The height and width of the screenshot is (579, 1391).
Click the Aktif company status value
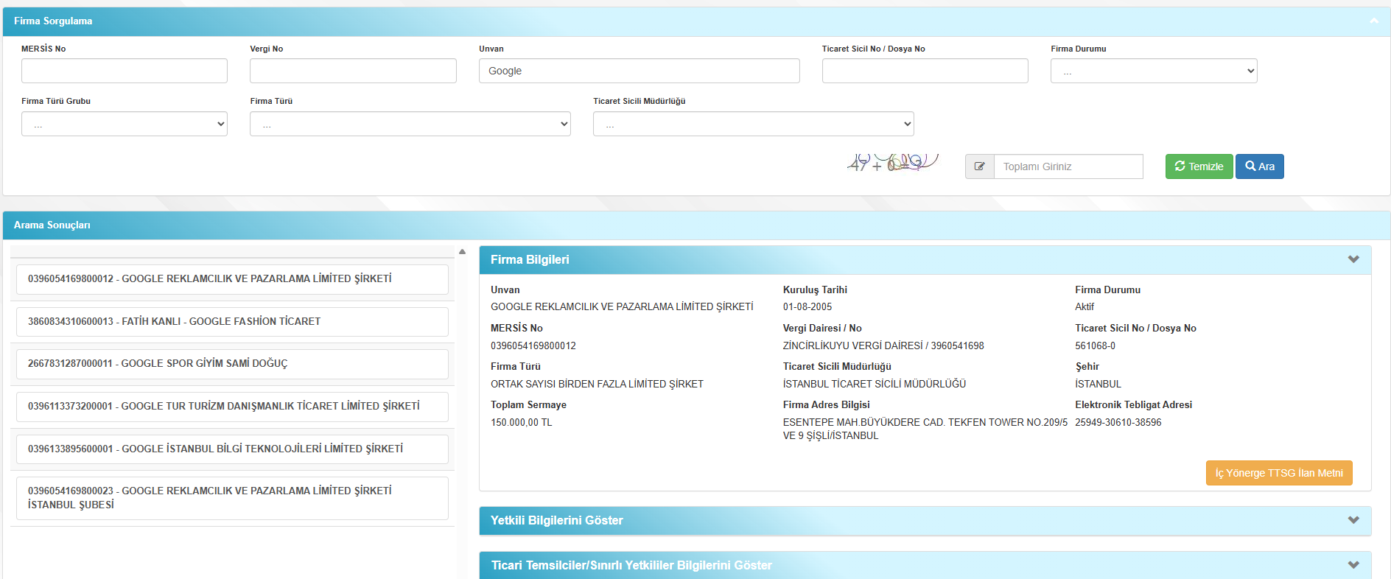(x=1085, y=307)
